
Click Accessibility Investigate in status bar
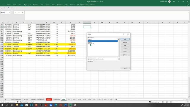tap(27, 102)
